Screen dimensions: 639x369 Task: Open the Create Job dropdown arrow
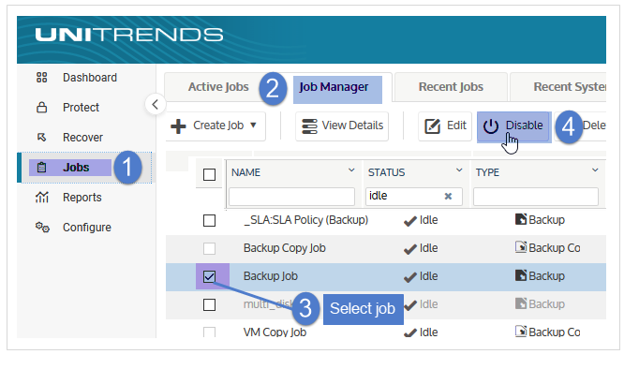[x=253, y=125]
